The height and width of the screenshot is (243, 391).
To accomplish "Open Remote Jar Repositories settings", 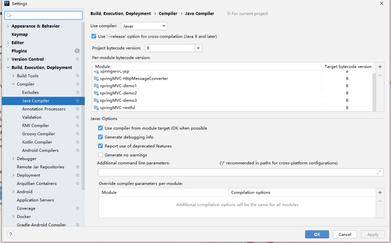I will tap(40, 167).
